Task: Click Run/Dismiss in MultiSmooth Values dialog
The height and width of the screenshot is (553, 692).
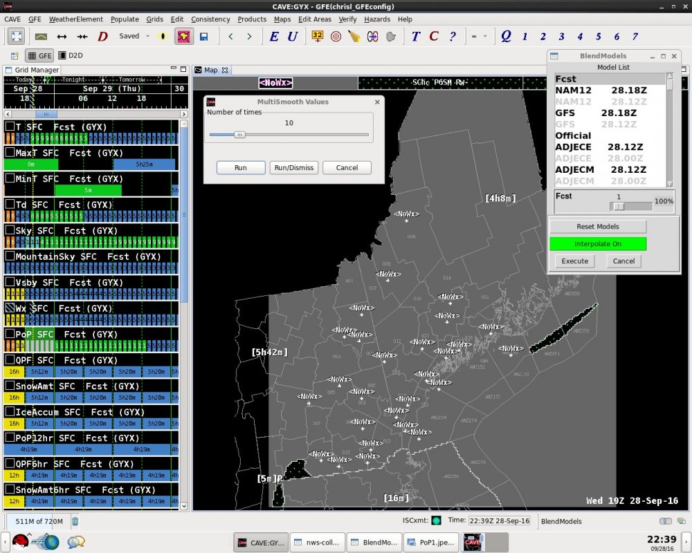Action: (x=294, y=167)
